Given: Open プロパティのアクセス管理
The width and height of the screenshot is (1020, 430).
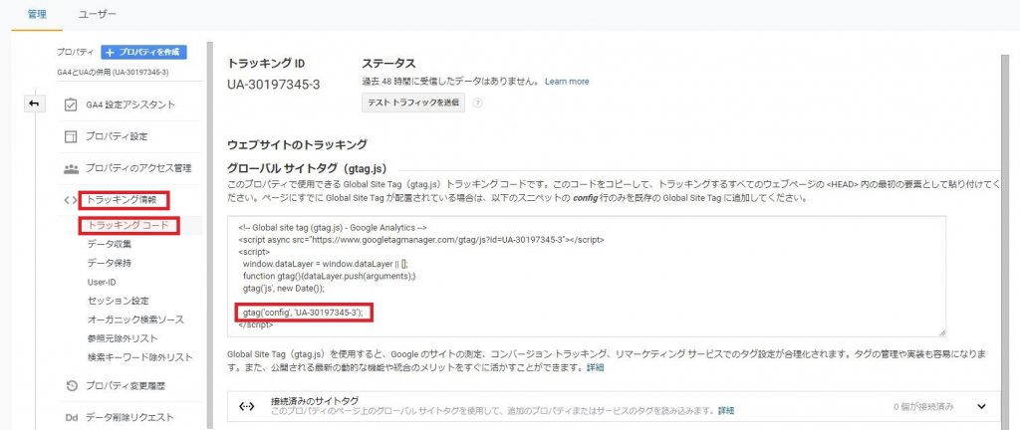Looking at the screenshot, I should (x=138, y=168).
